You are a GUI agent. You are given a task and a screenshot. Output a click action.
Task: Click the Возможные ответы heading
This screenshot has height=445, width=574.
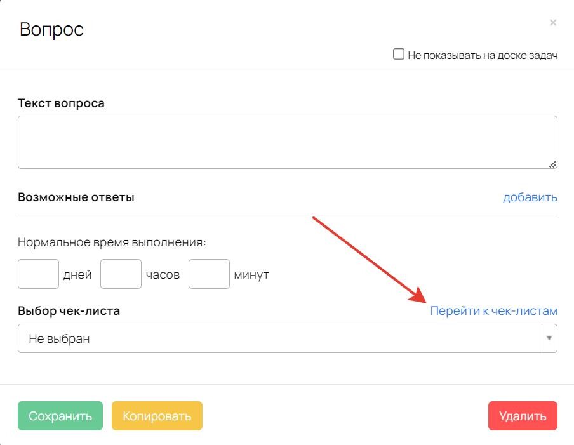pyautogui.click(x=76, y=197)
